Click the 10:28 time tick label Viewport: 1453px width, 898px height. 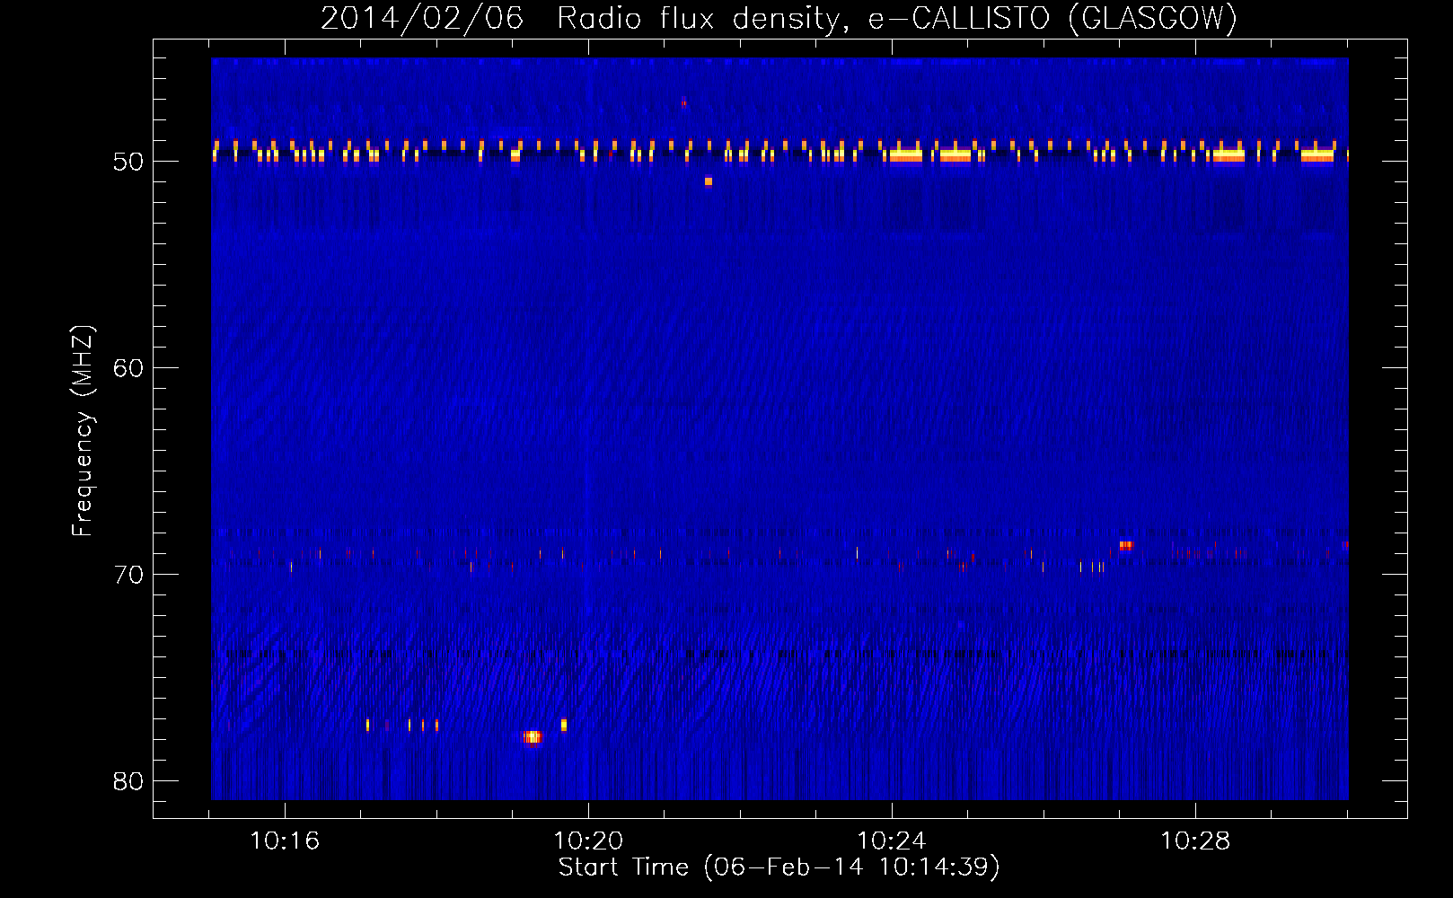[x=1195, y=841]
